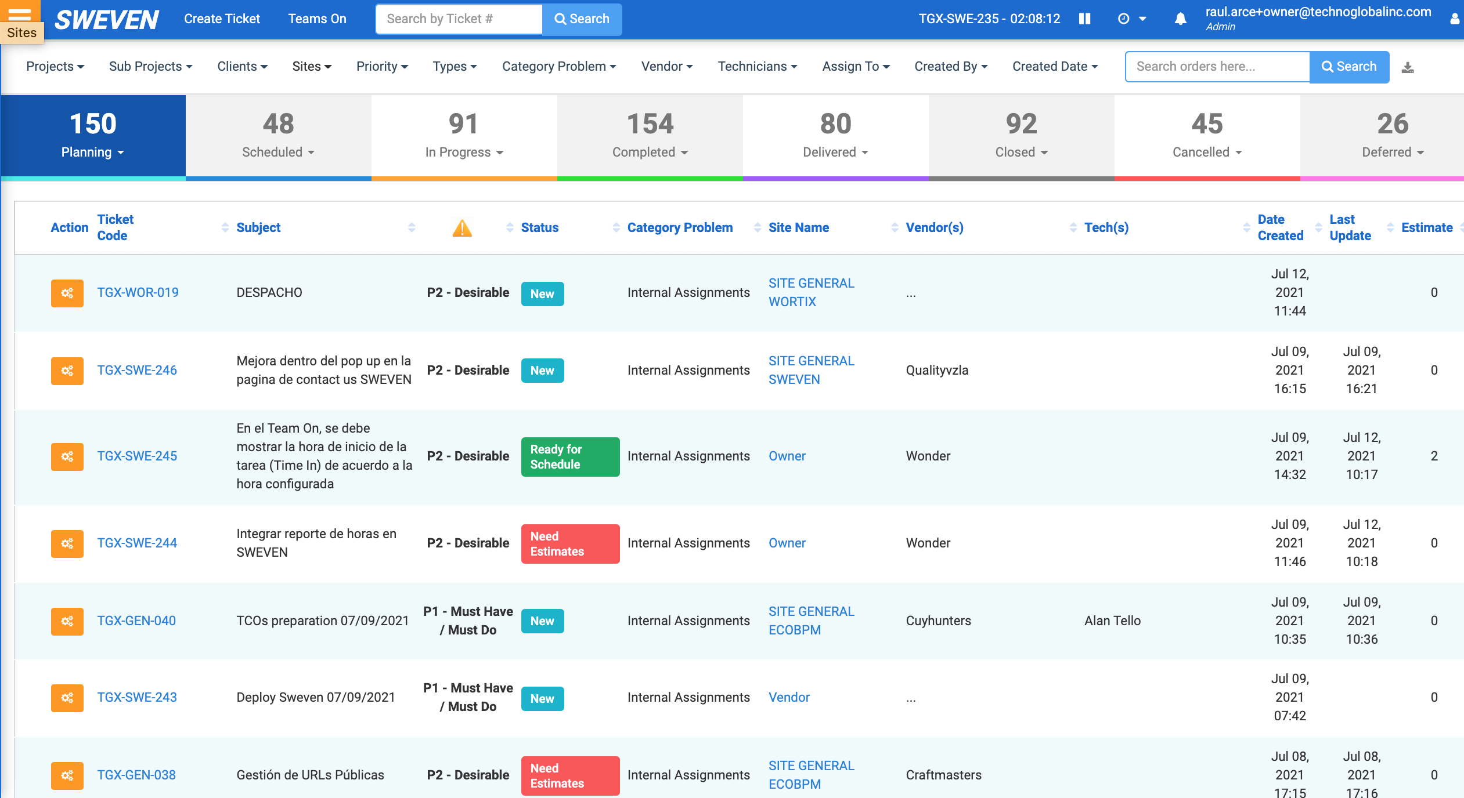Open action gear for TGX-SWE-243
The image size is (1464, 798).
coord(67,698)
